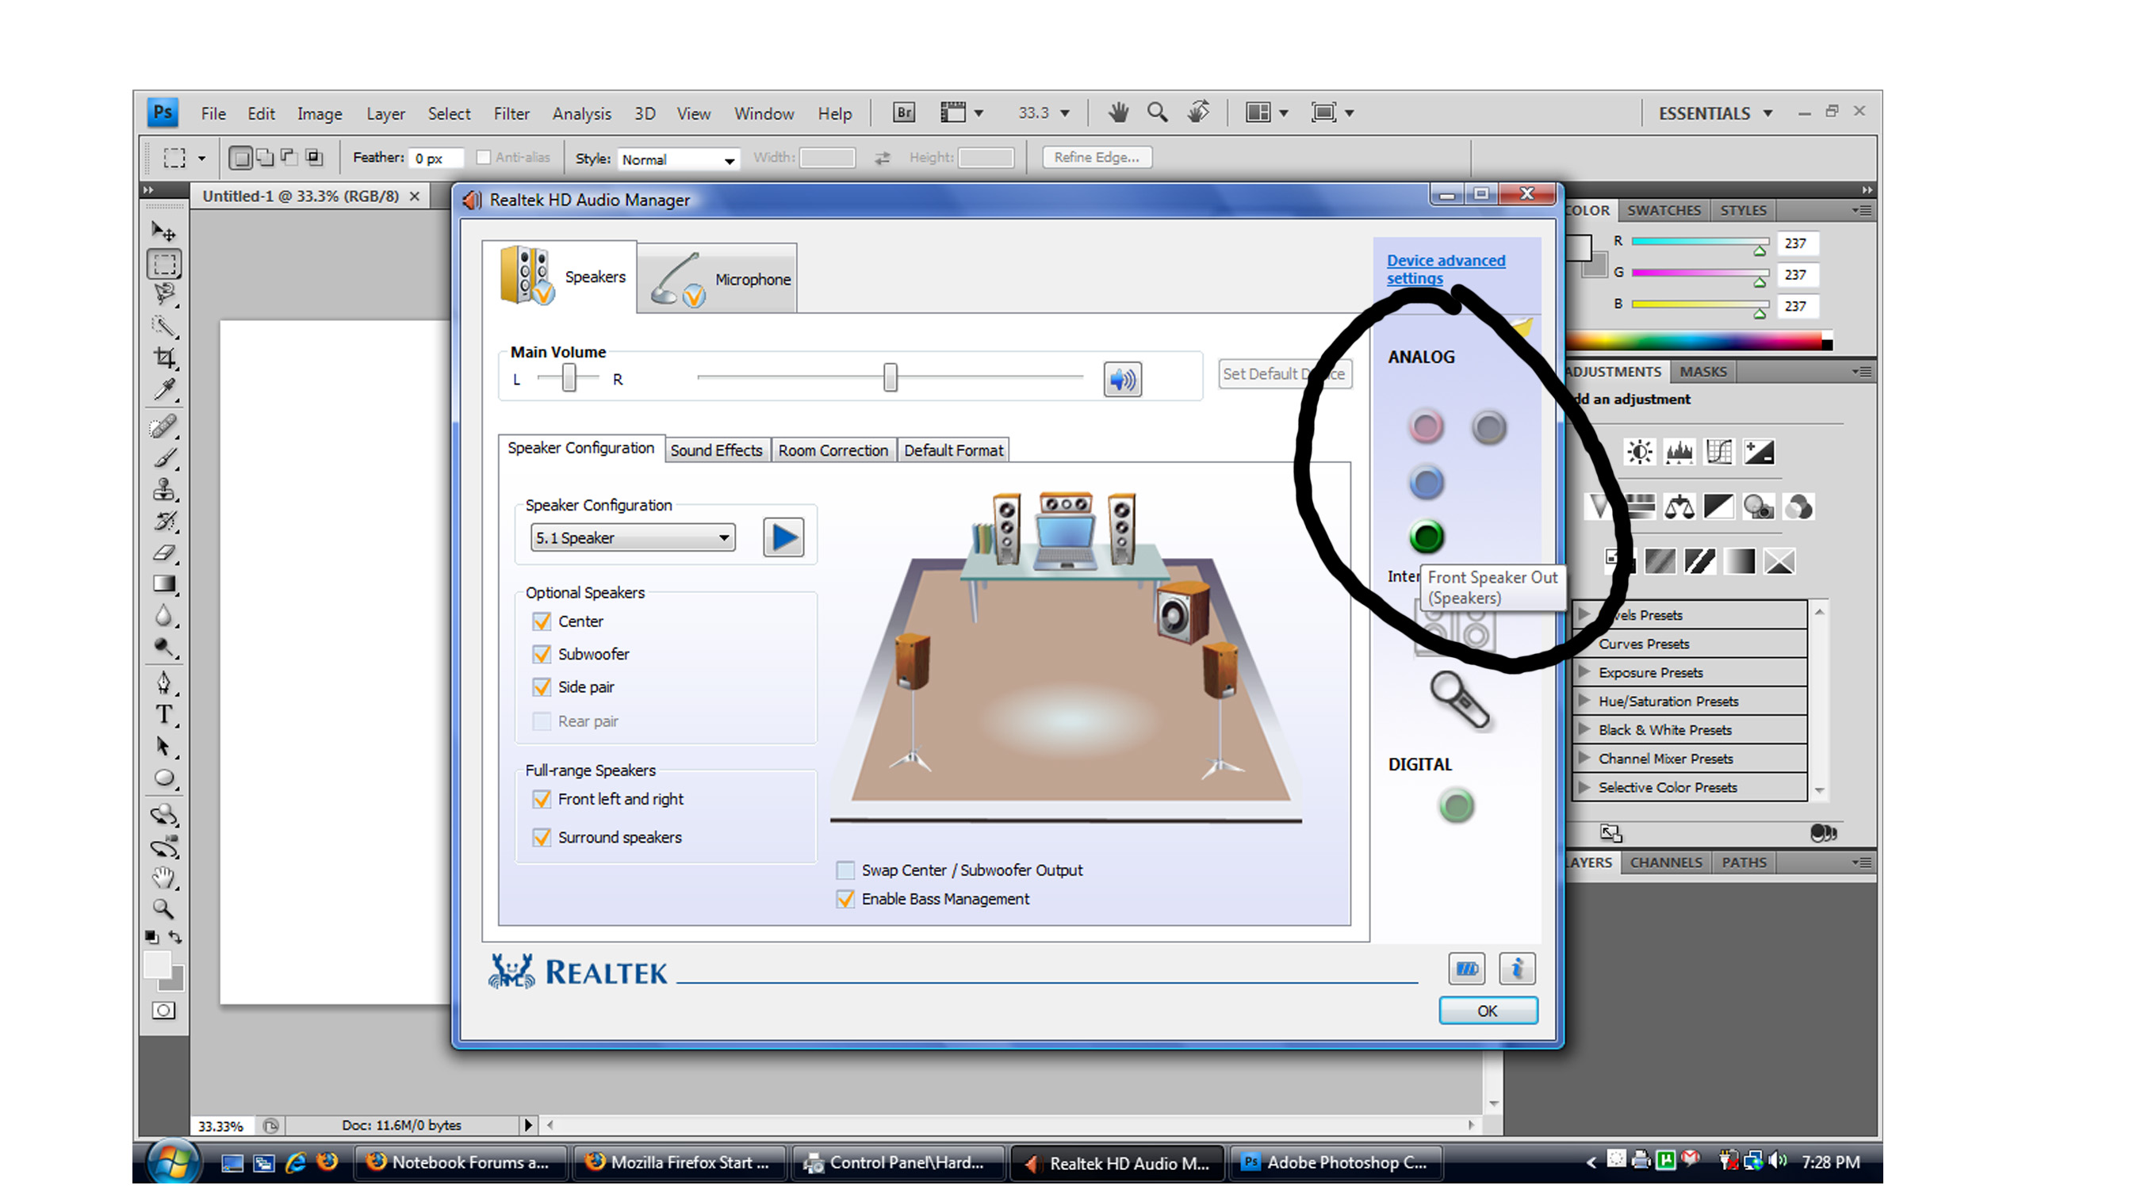
Task: Click the digital output jack
Action: coord(1456,806)
